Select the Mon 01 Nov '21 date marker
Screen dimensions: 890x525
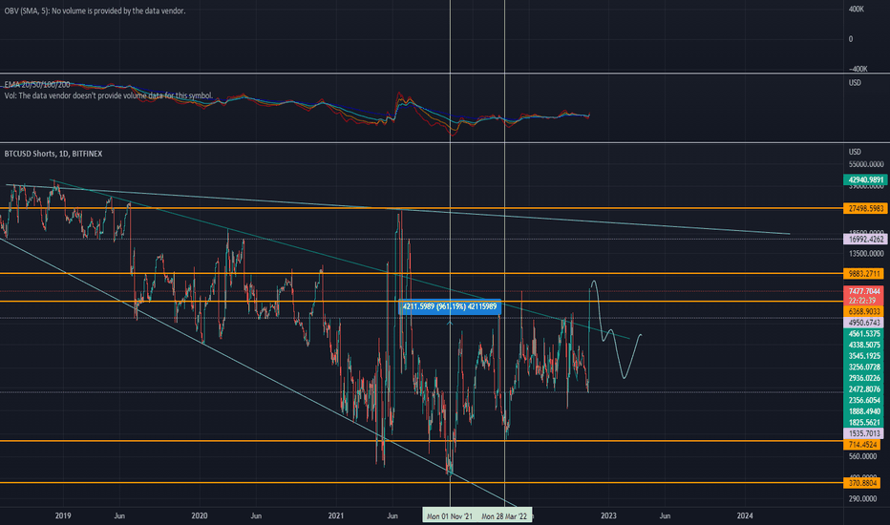click(450, 515)
